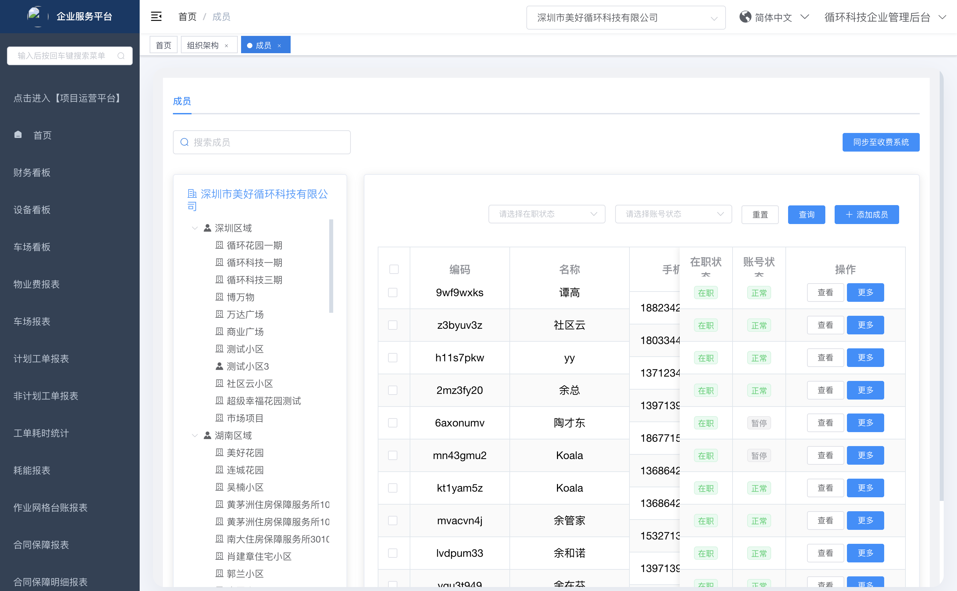This screenshot has height=591, width=957.
Task: Click the person icon beside 测试小区3
Action: point(219,366)
